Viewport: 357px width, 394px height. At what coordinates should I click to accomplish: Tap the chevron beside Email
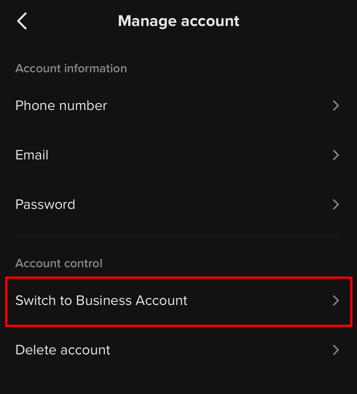[336, 155]
